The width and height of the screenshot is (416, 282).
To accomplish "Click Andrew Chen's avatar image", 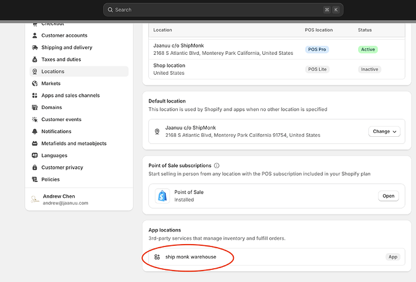I will [35, 199].
